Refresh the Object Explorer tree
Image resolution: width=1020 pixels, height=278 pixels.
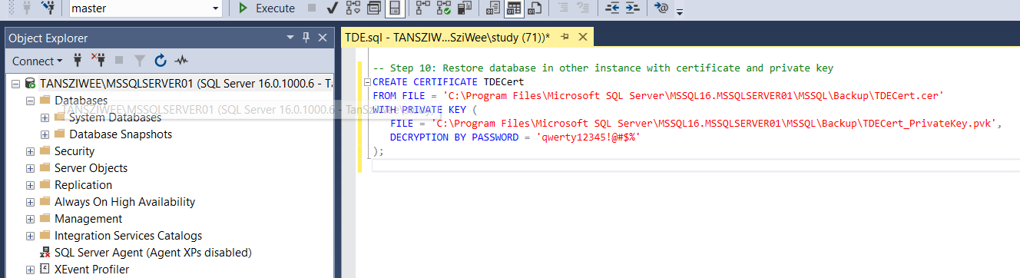click(161, 60)
